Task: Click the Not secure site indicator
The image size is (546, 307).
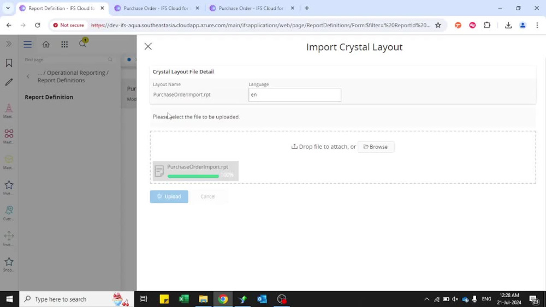Action: click(x=69, y=25)
